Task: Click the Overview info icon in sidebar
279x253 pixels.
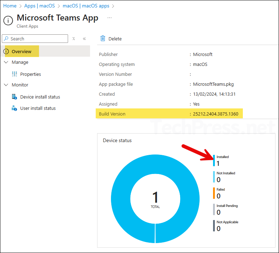Action: coord(6,51)
